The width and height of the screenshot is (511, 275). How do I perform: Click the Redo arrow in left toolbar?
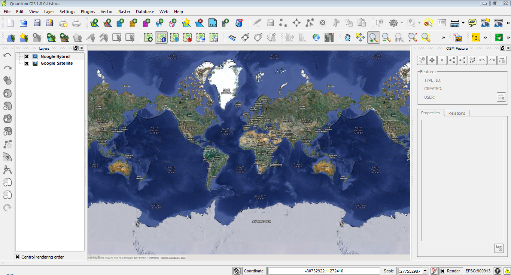(x=7, y=68)
